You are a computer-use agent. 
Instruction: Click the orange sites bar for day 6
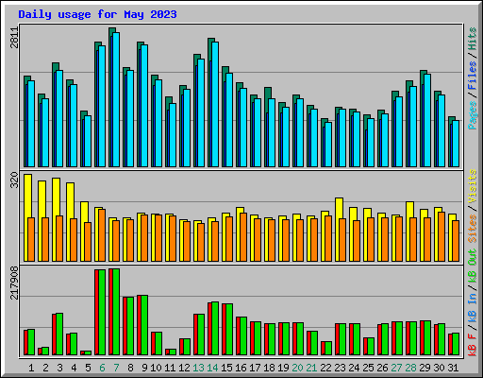102,235
